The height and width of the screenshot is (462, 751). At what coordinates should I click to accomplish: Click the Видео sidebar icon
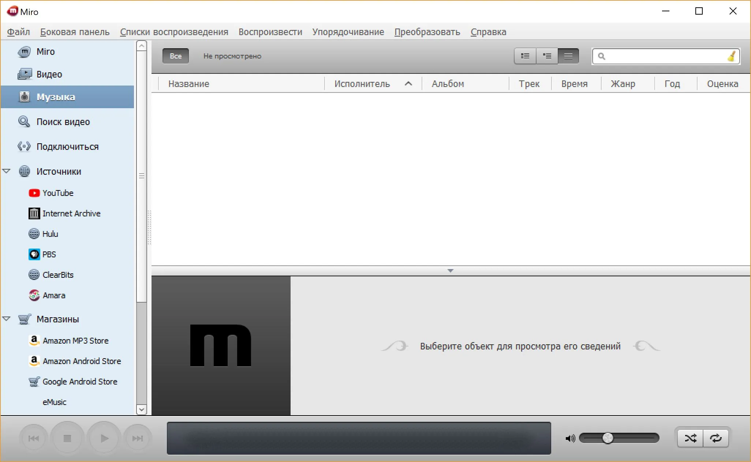tap(25, 74)
